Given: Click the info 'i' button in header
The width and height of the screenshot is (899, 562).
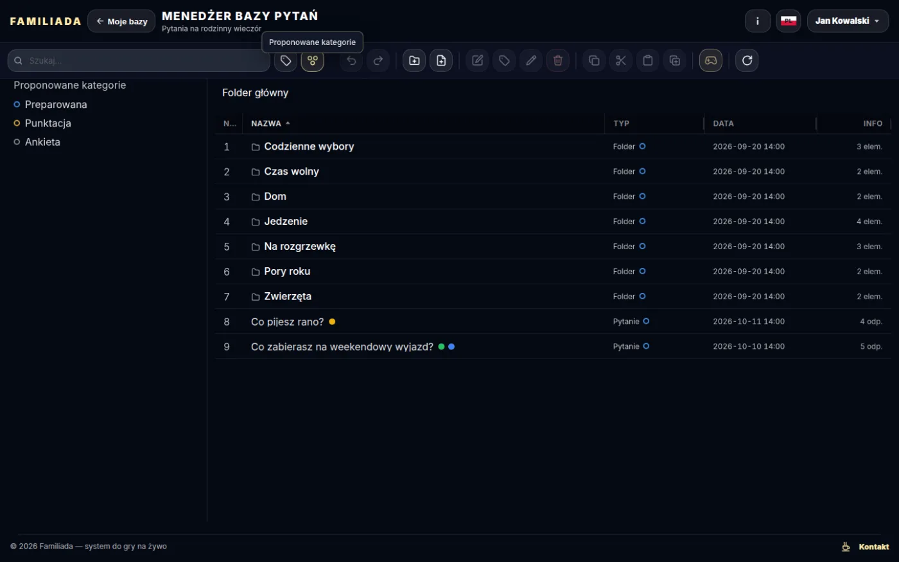Looking at the screenshot, I should 758,21.
